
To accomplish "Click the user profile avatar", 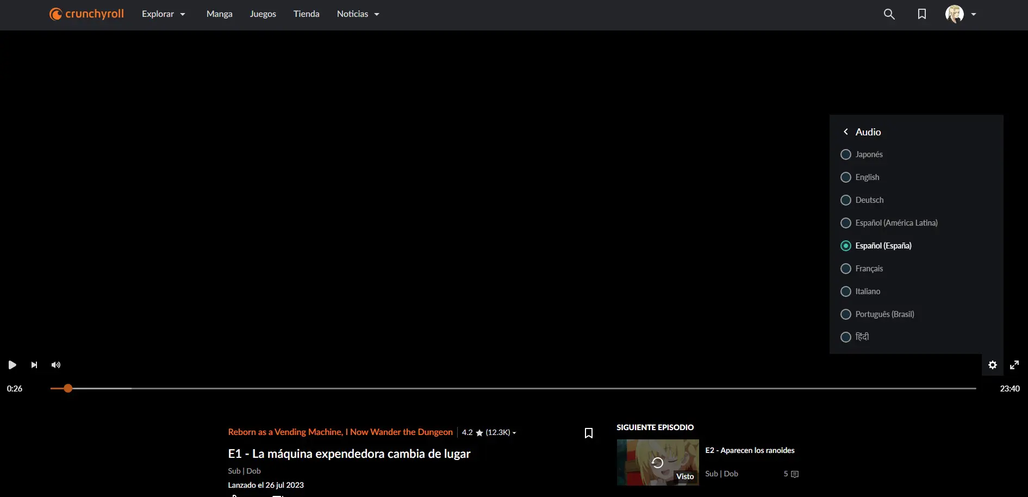I will coord(955,14).
